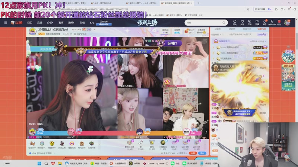Click the 开播 start streaming icon

tap(257, 23)
